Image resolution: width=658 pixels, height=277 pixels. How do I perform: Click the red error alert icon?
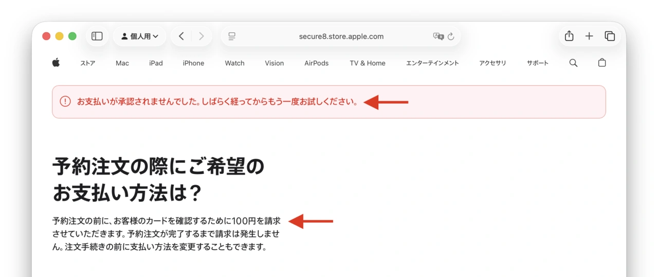click(65, 102)
